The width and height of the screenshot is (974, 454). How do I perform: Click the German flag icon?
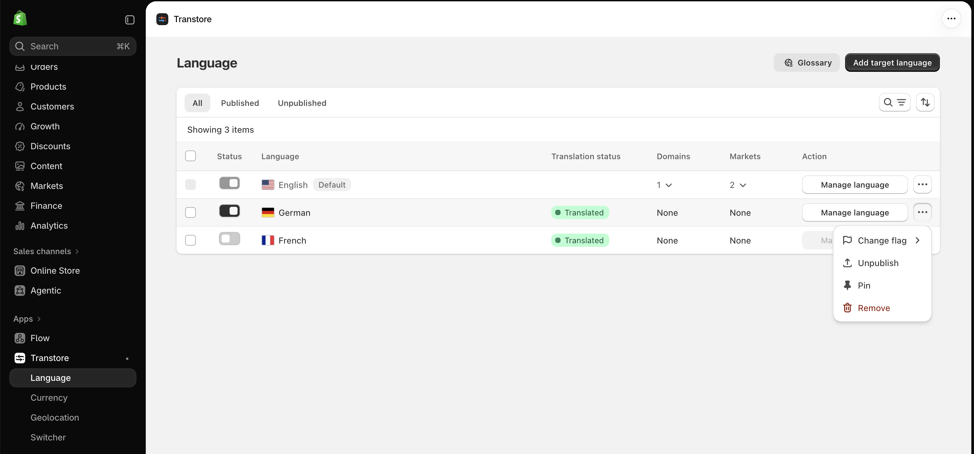coord(268,213)
